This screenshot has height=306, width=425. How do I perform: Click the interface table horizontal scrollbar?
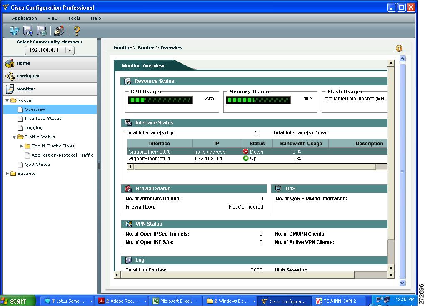255,167
